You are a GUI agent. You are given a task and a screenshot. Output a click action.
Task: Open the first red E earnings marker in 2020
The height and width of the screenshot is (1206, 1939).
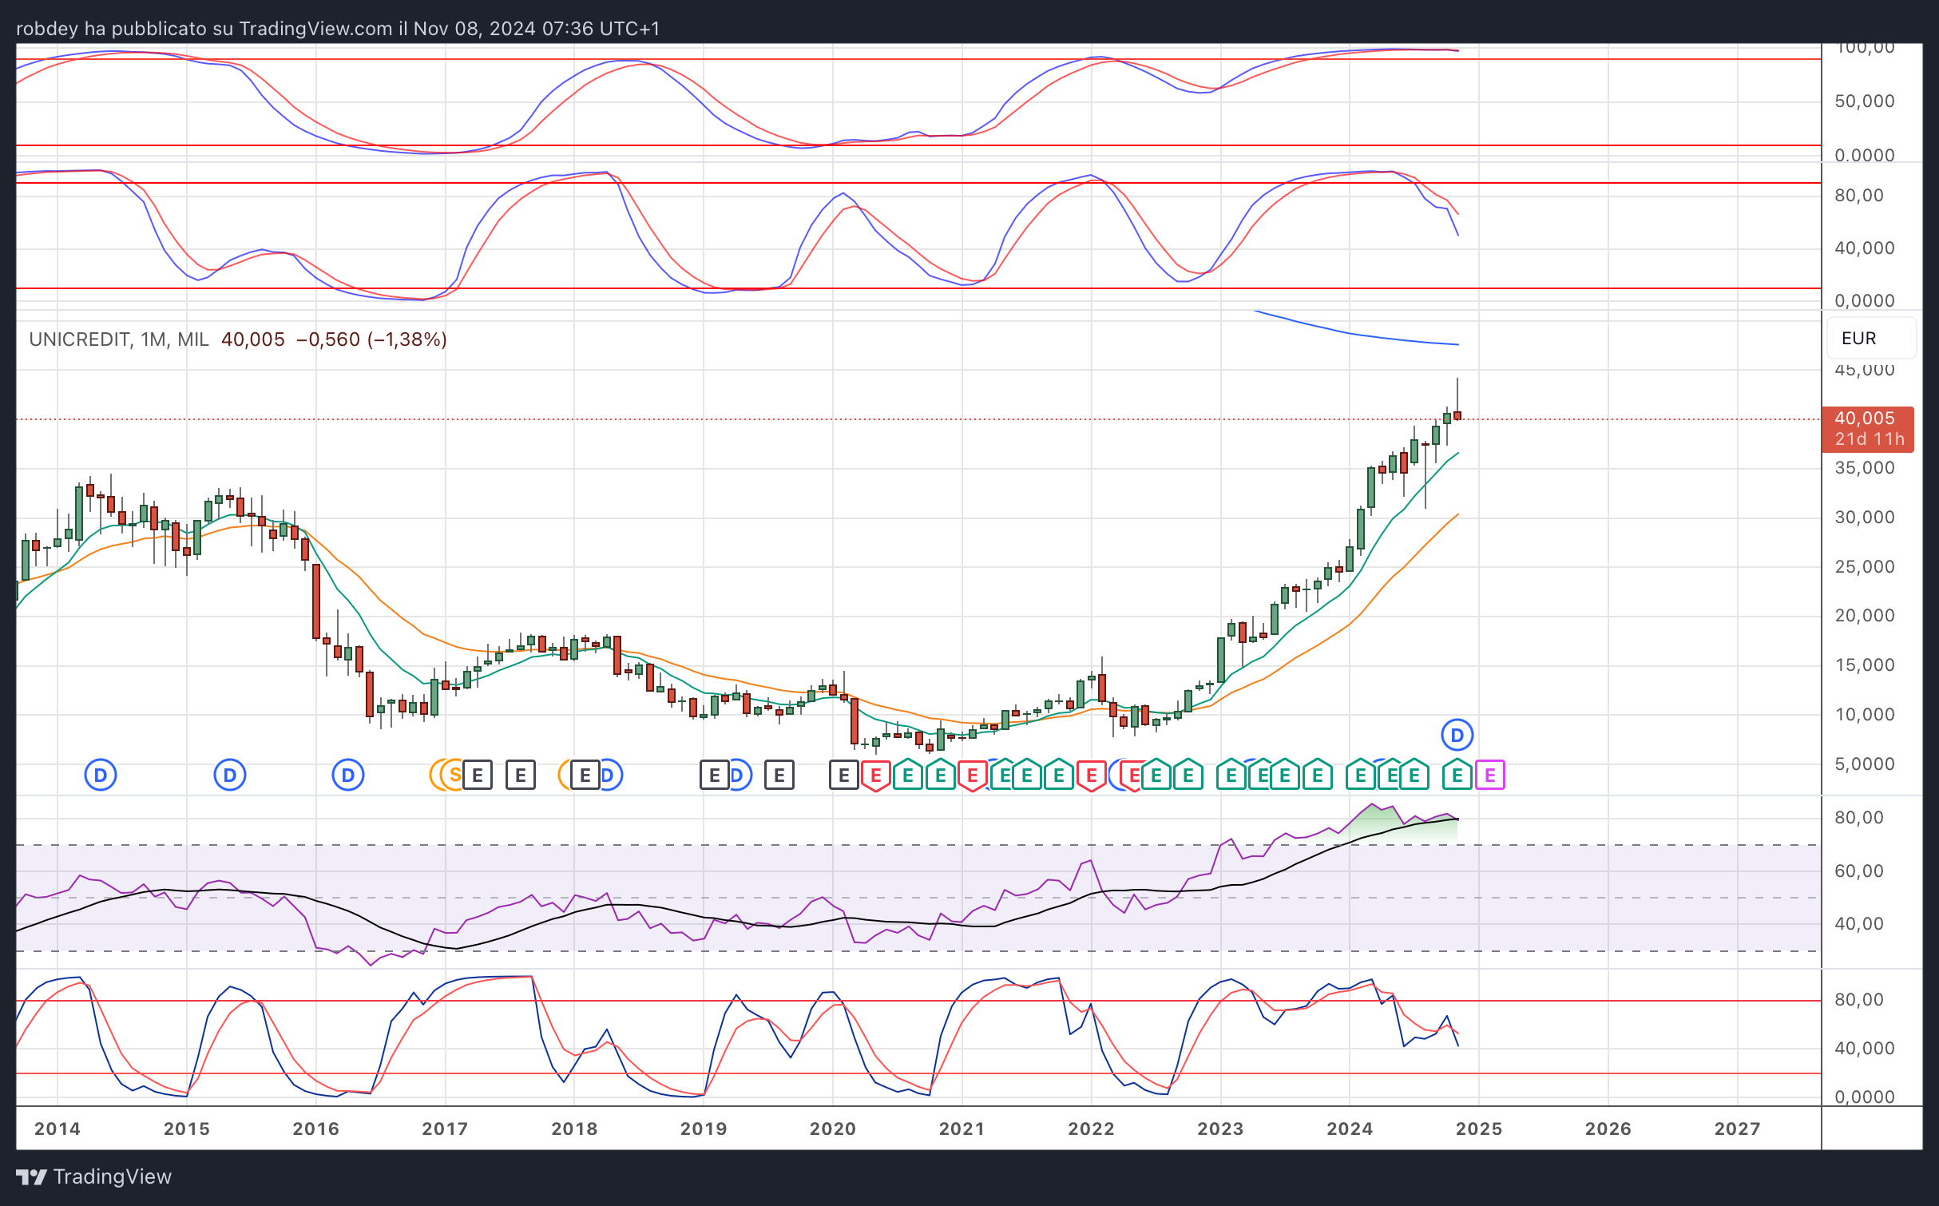coord(876,775)
